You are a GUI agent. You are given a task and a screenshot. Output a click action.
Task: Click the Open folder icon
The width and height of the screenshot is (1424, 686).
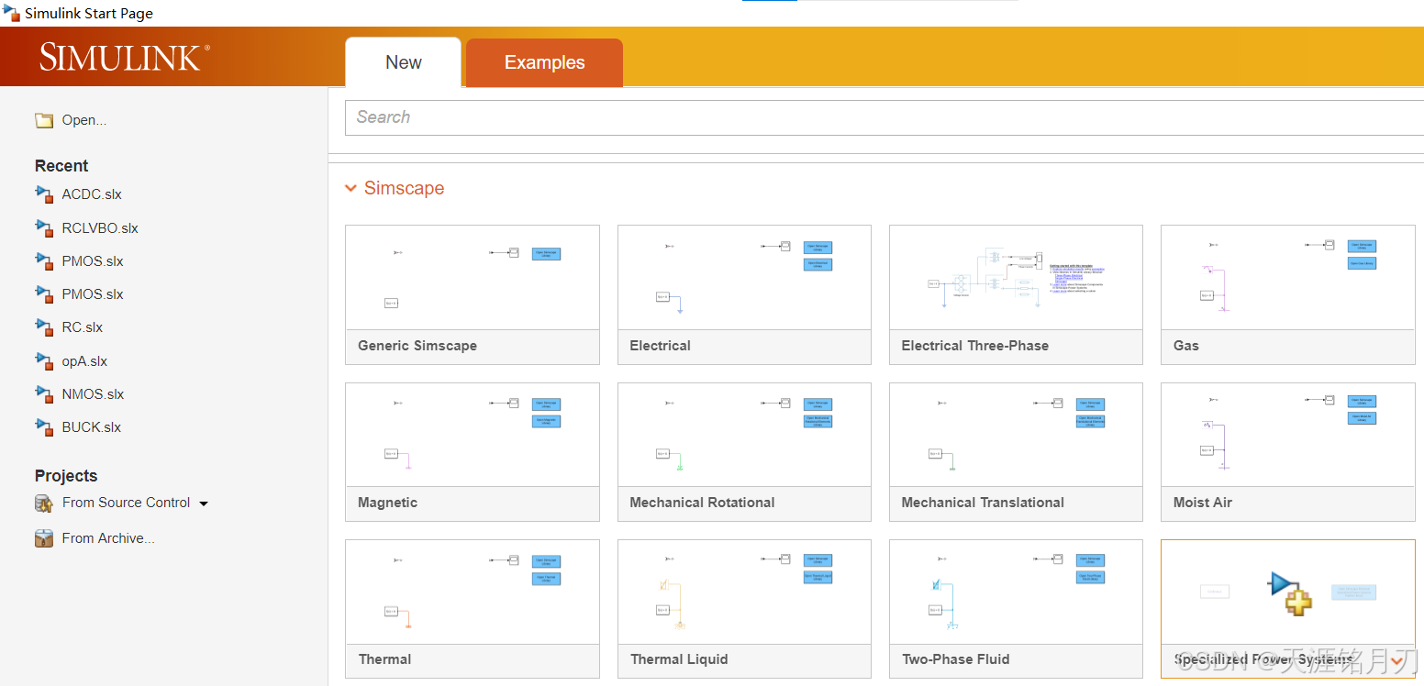[x=44, y=120]
